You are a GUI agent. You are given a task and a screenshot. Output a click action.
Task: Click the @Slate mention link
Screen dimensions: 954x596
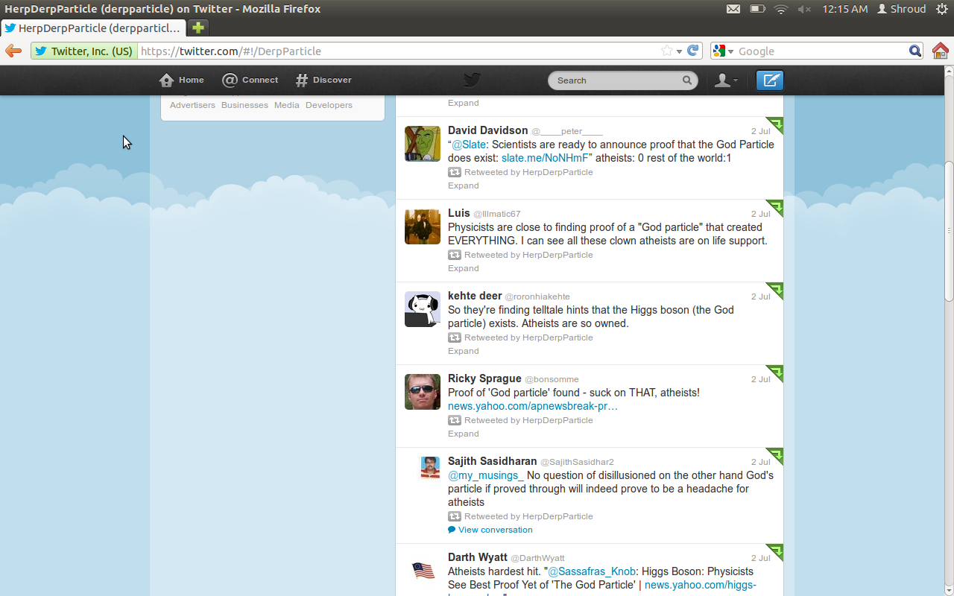469,145
